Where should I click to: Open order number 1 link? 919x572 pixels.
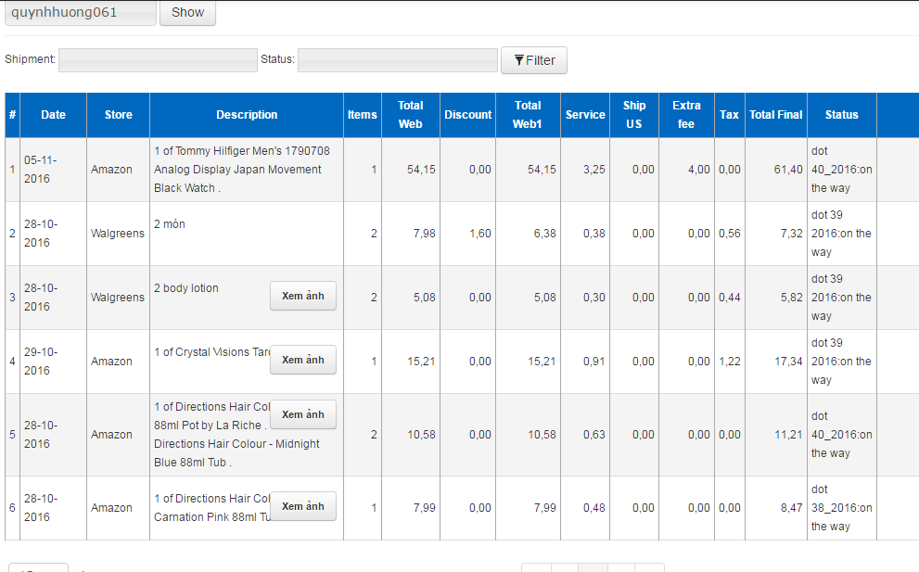tap(12, 170)
